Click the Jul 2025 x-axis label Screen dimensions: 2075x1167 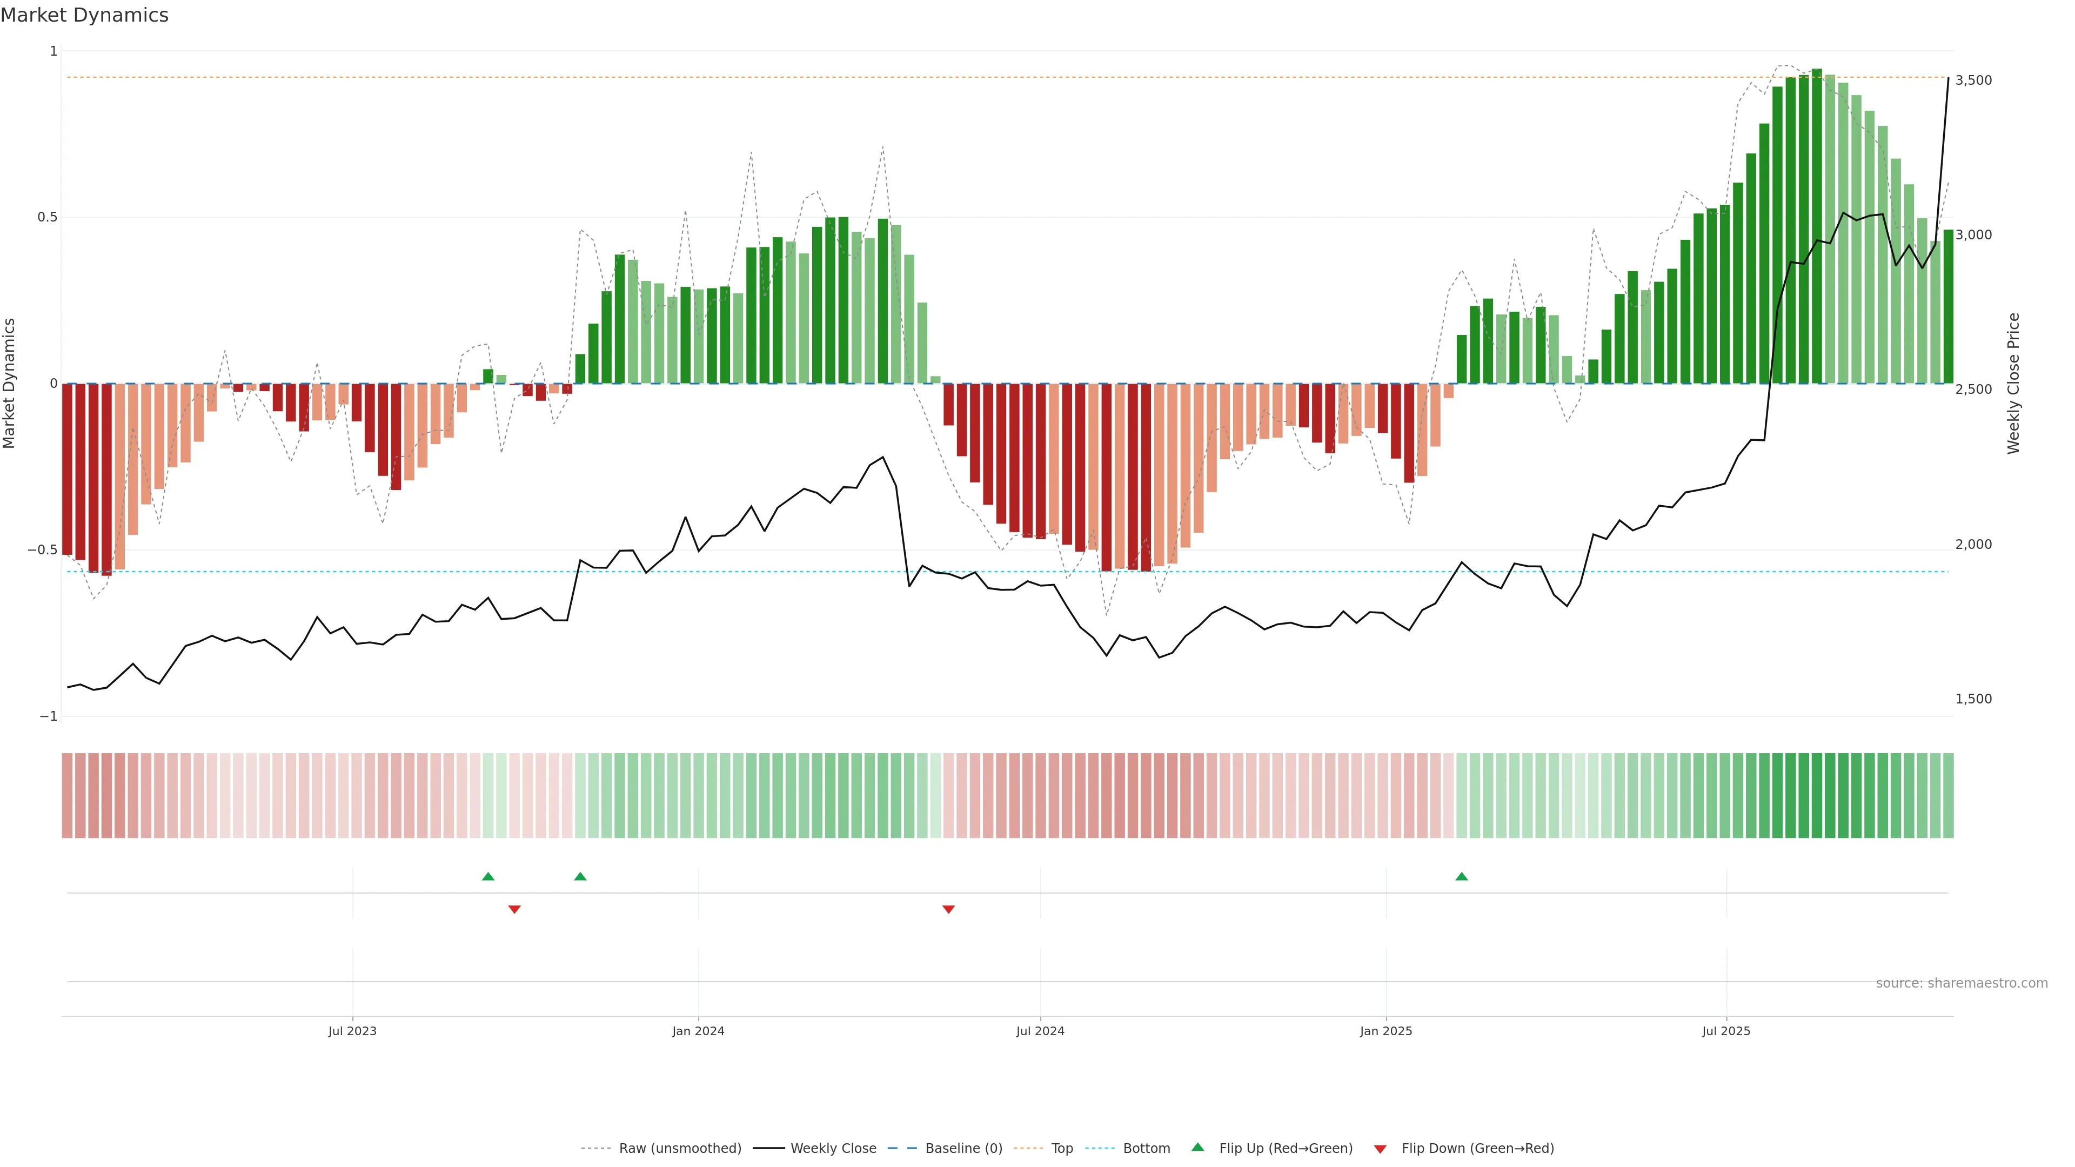1726,1031
